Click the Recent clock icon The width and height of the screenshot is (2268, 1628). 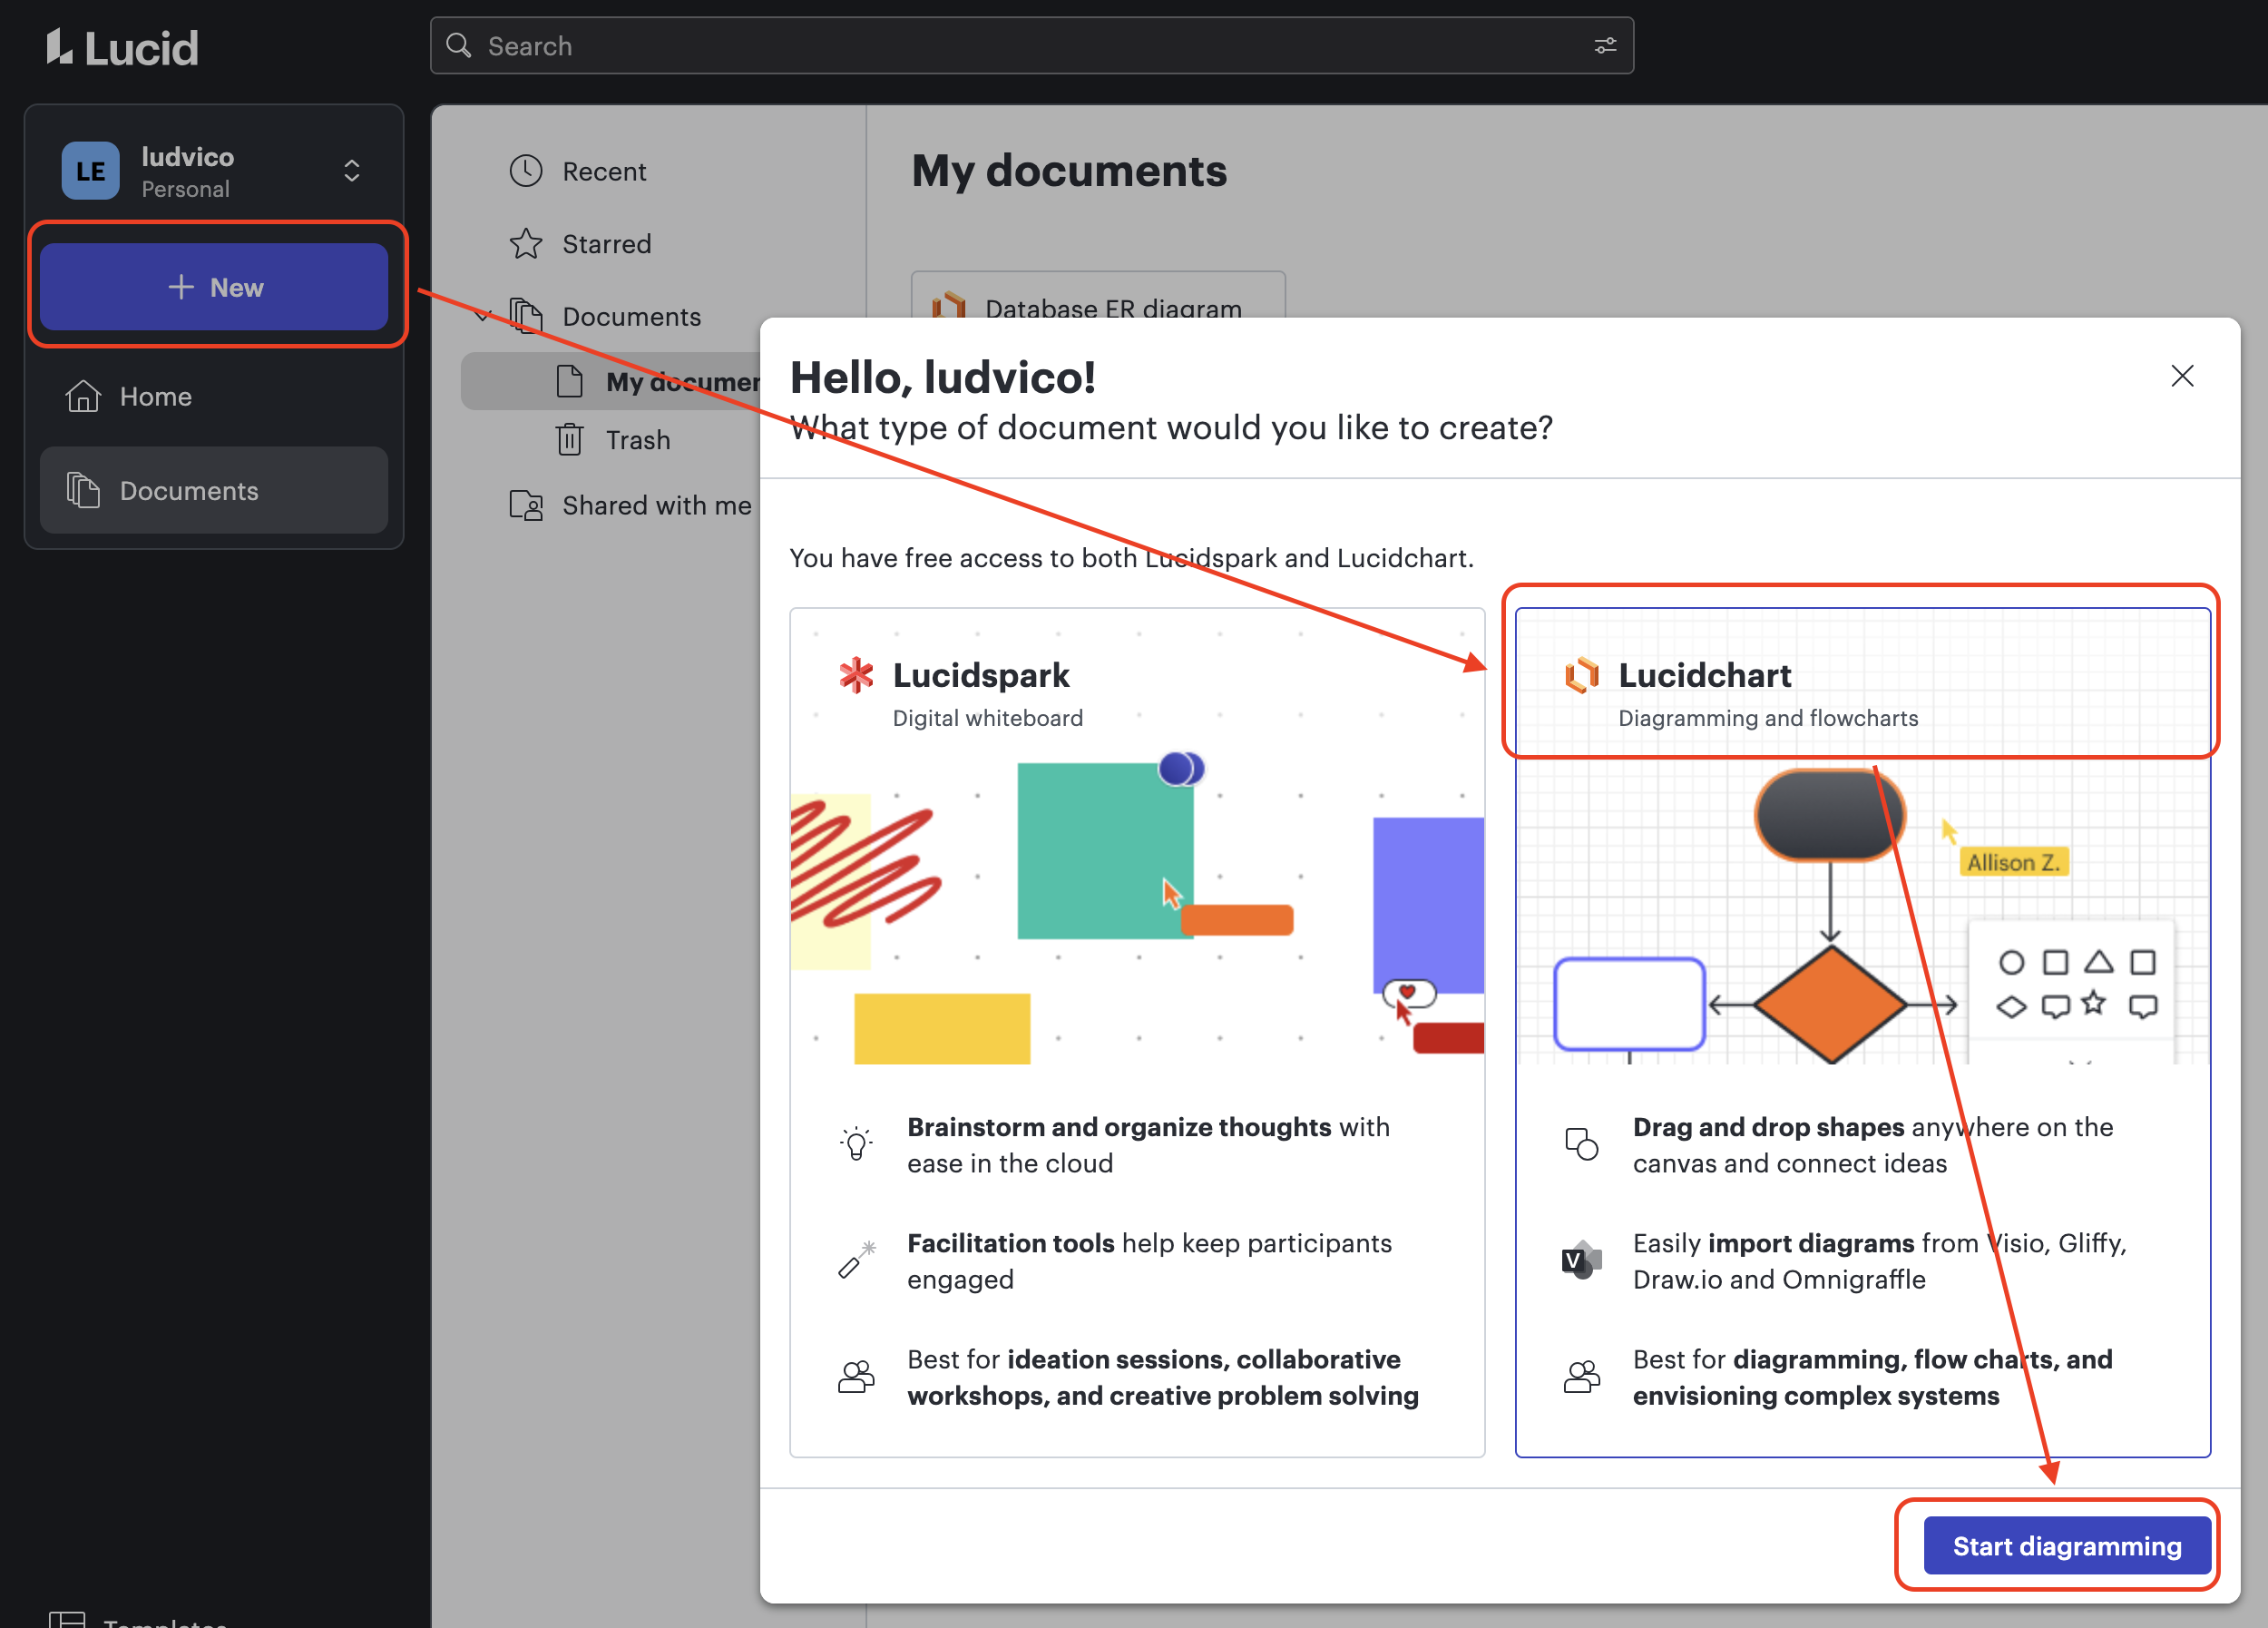tap(526, 171)
